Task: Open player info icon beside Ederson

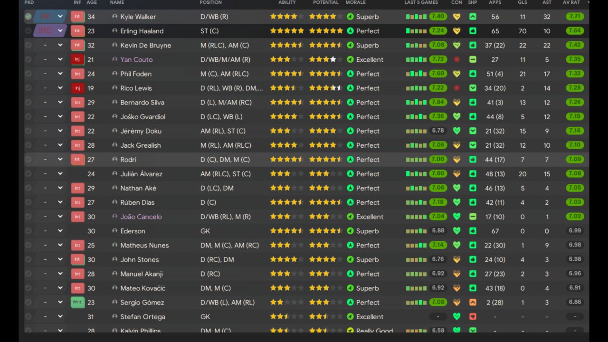Action: pos(114,231)
